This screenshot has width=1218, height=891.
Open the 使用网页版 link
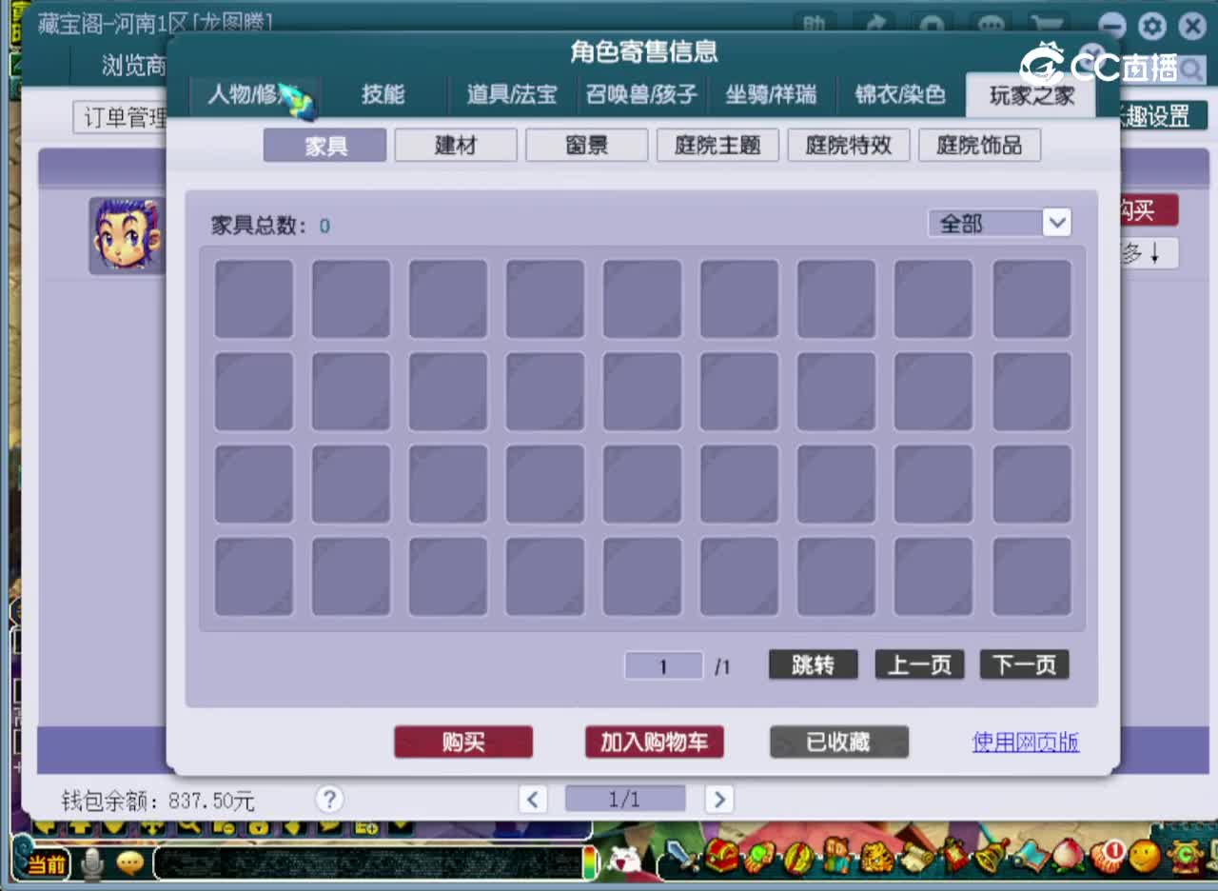click(1025, 742)
